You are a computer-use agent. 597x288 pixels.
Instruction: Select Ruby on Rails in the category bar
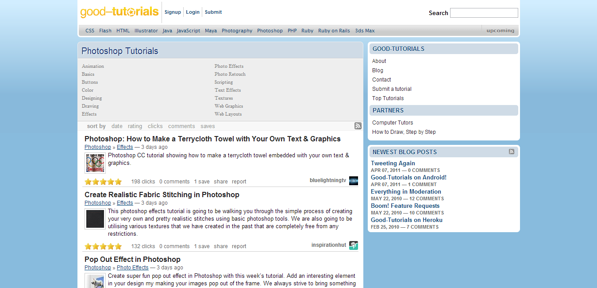[334, 31]
